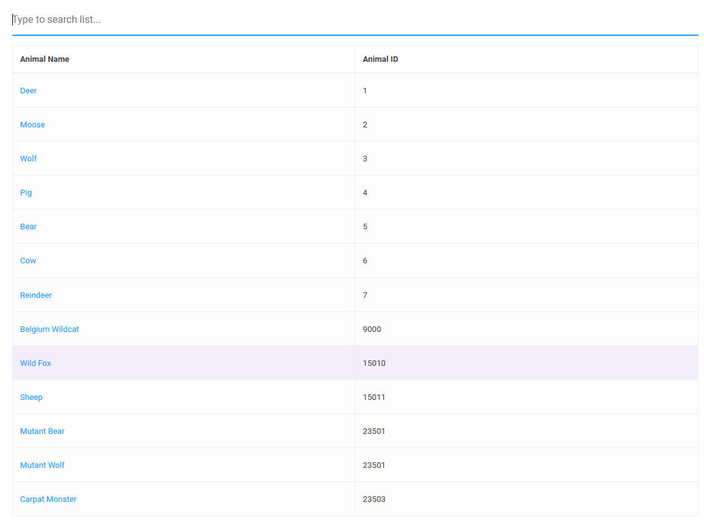This screenshot has width=704, height=526.
Task: Click the Animal Name column header
Action: pos(45,59)
